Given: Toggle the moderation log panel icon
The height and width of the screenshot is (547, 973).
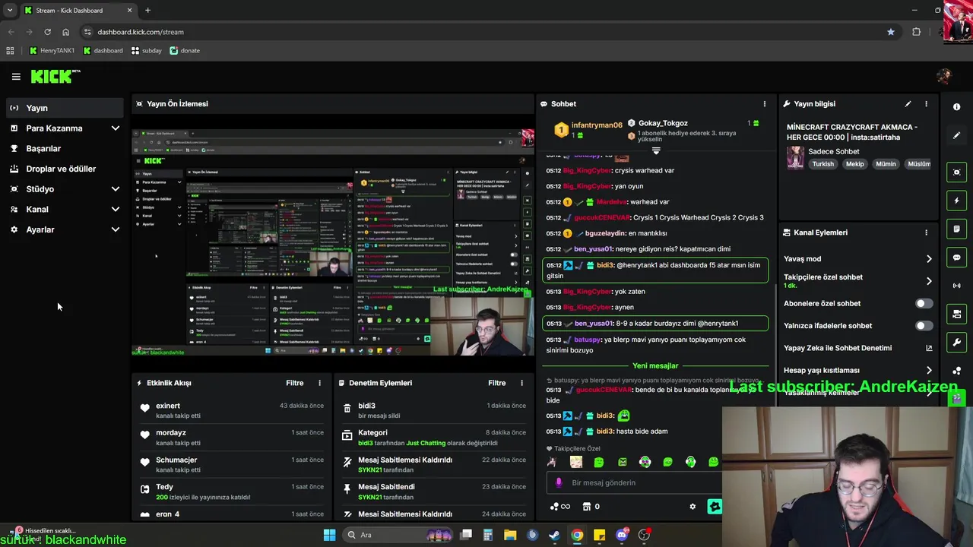Looking at the screenshot, I should click(956, 229).
